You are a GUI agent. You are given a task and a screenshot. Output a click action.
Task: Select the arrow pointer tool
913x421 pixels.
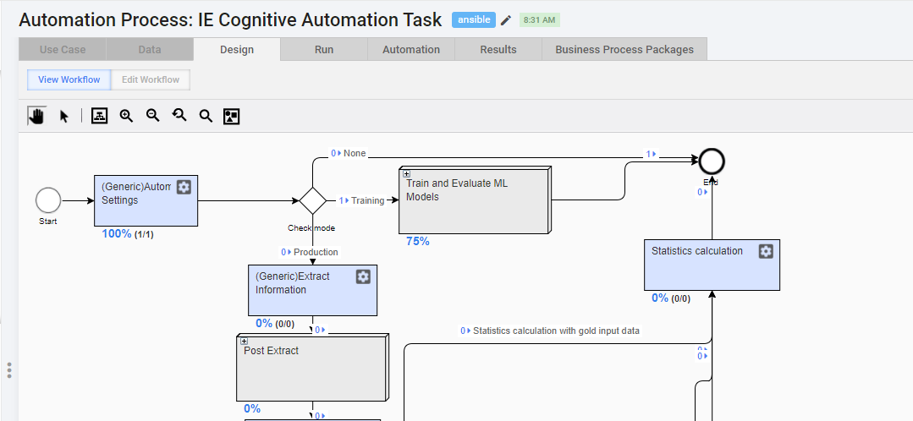click(64, 117)
